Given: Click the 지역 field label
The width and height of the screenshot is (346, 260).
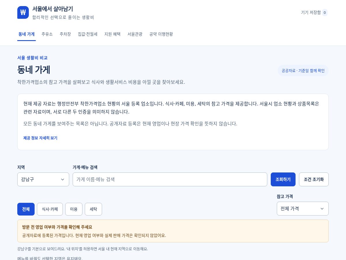Looking at the screenshot, I should tap(21, 167).
